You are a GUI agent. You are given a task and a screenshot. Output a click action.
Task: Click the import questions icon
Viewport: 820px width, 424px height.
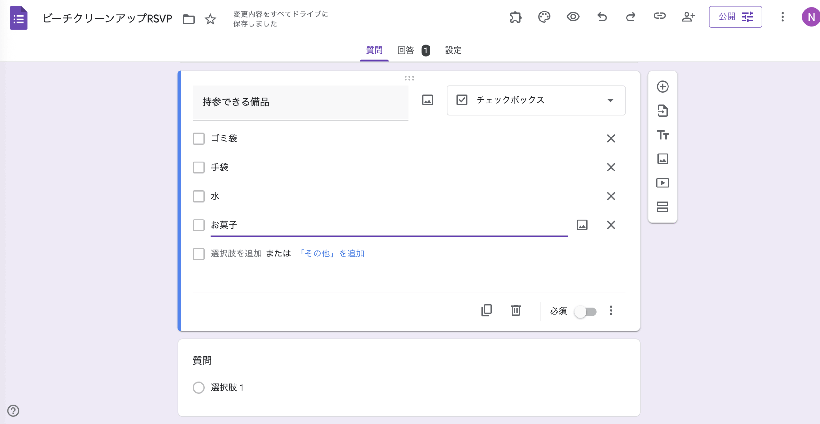(x=662, y=111)
